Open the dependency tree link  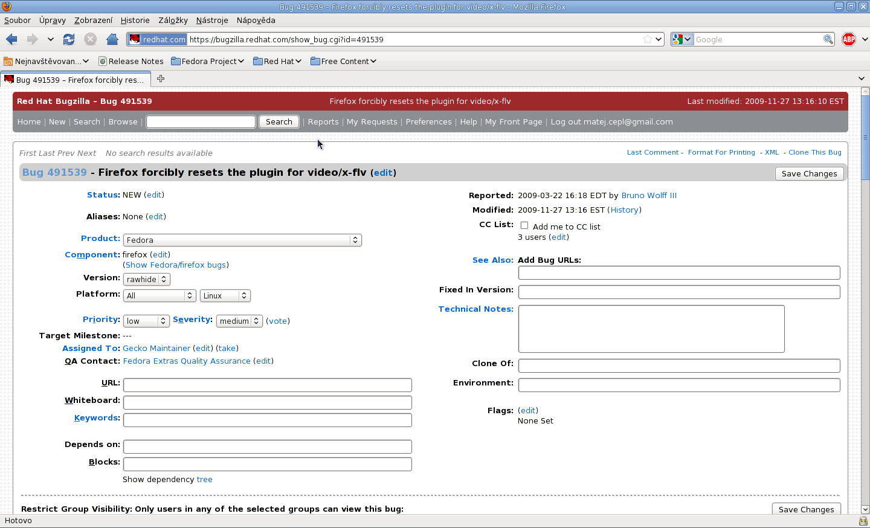(x=205, y=479)
